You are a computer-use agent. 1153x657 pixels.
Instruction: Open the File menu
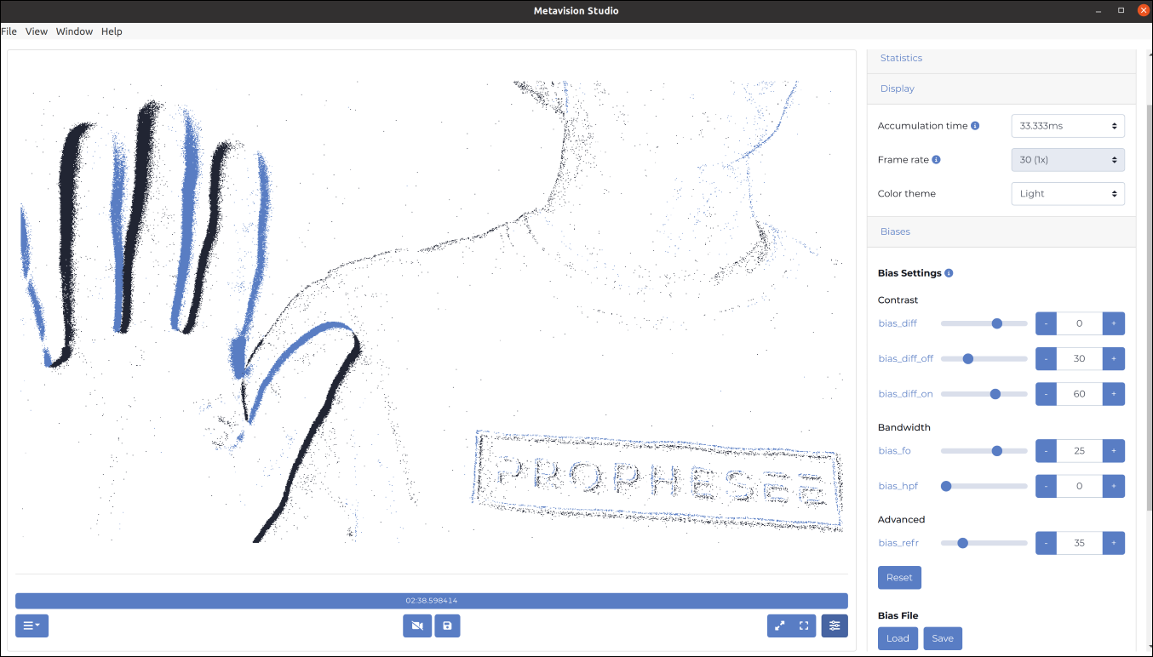(9, 31)
